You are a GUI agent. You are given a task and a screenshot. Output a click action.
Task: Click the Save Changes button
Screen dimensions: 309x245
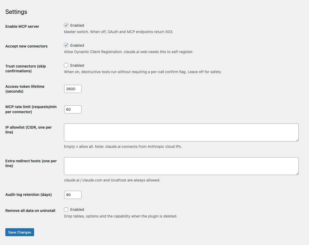click(20, 232)
